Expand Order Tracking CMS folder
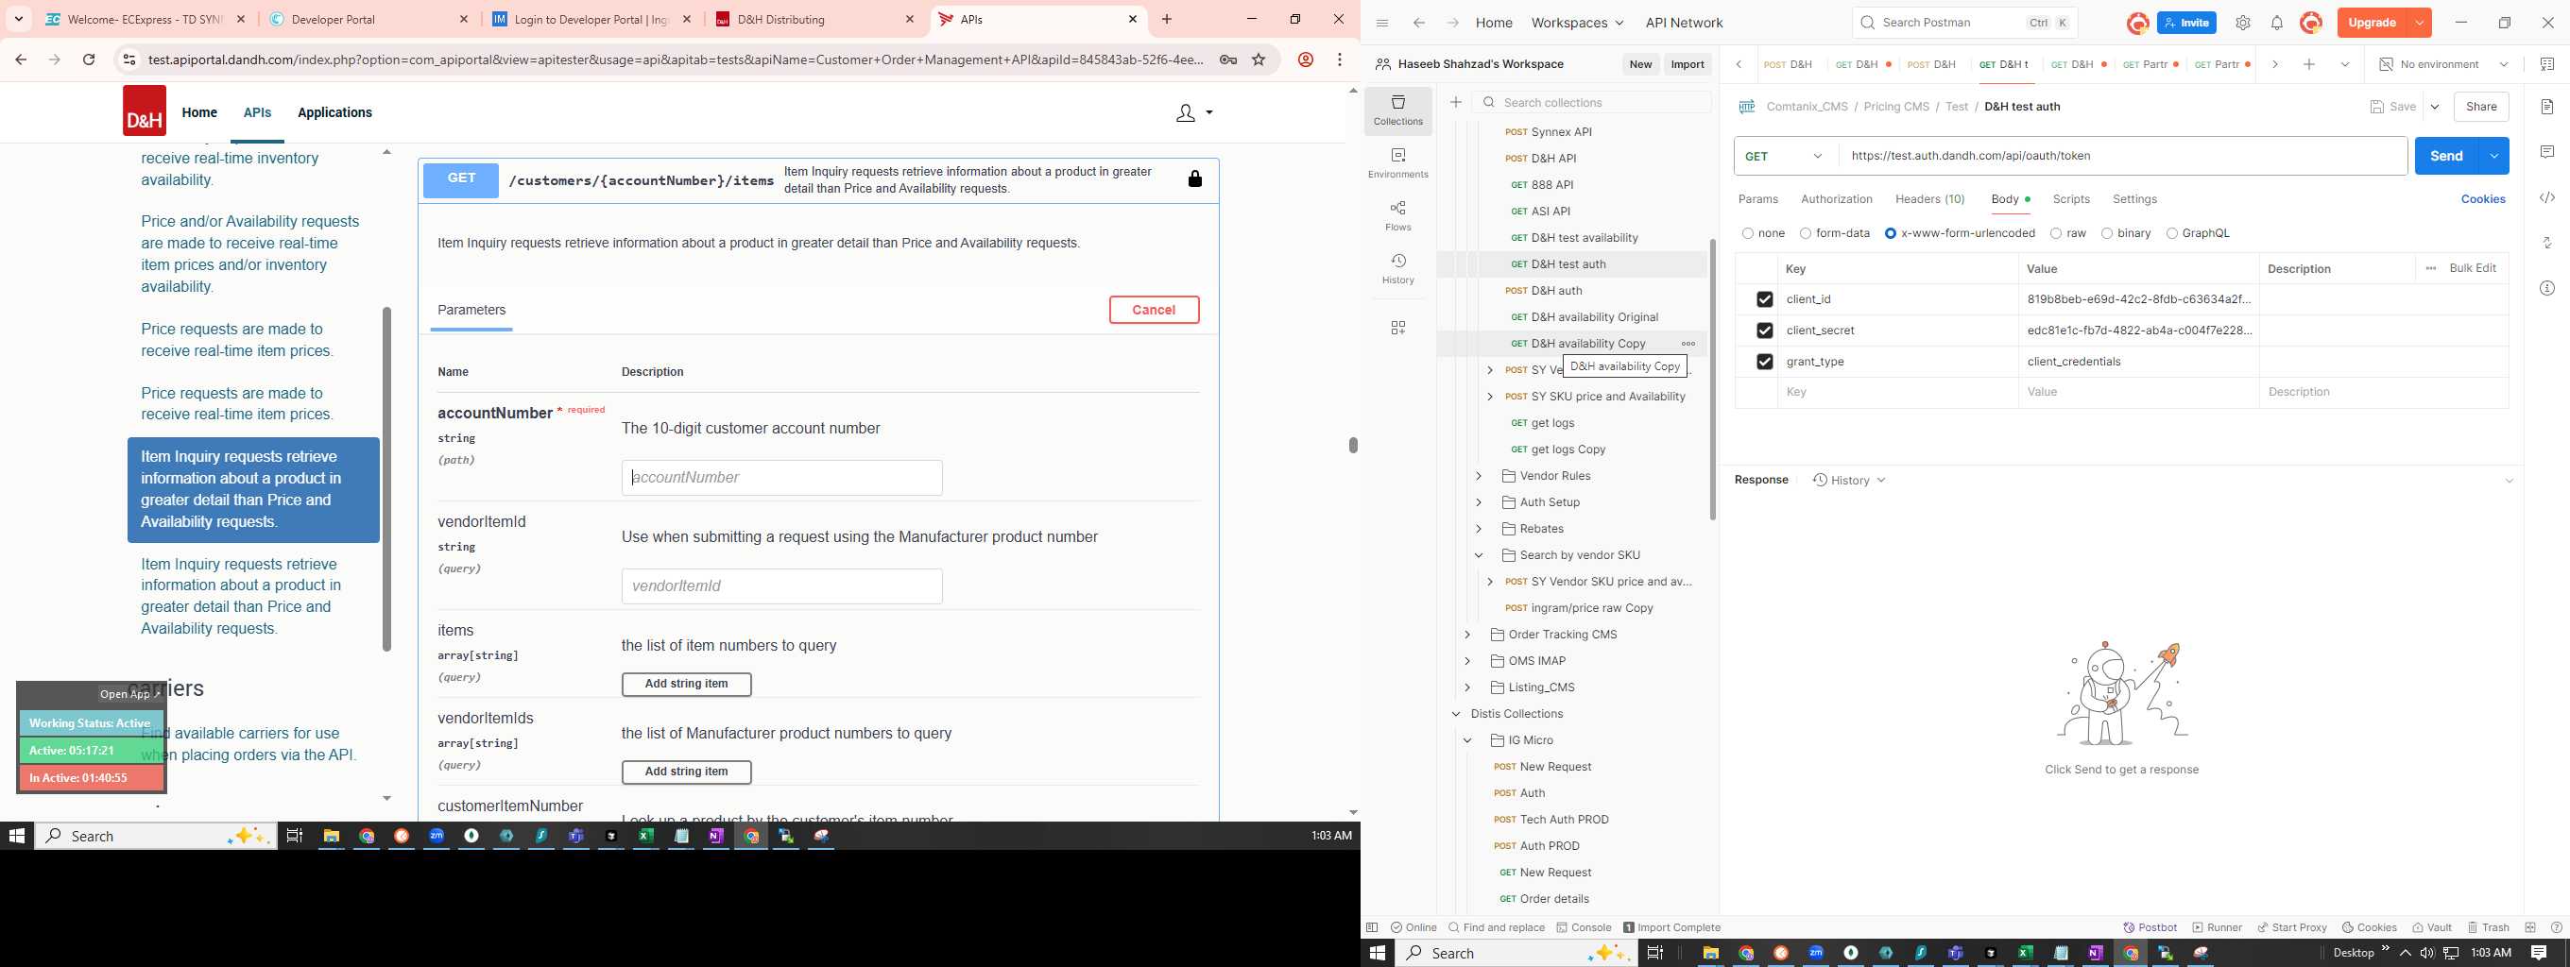Viewport: 2570px width, 967px height. tap(1467, 634)
